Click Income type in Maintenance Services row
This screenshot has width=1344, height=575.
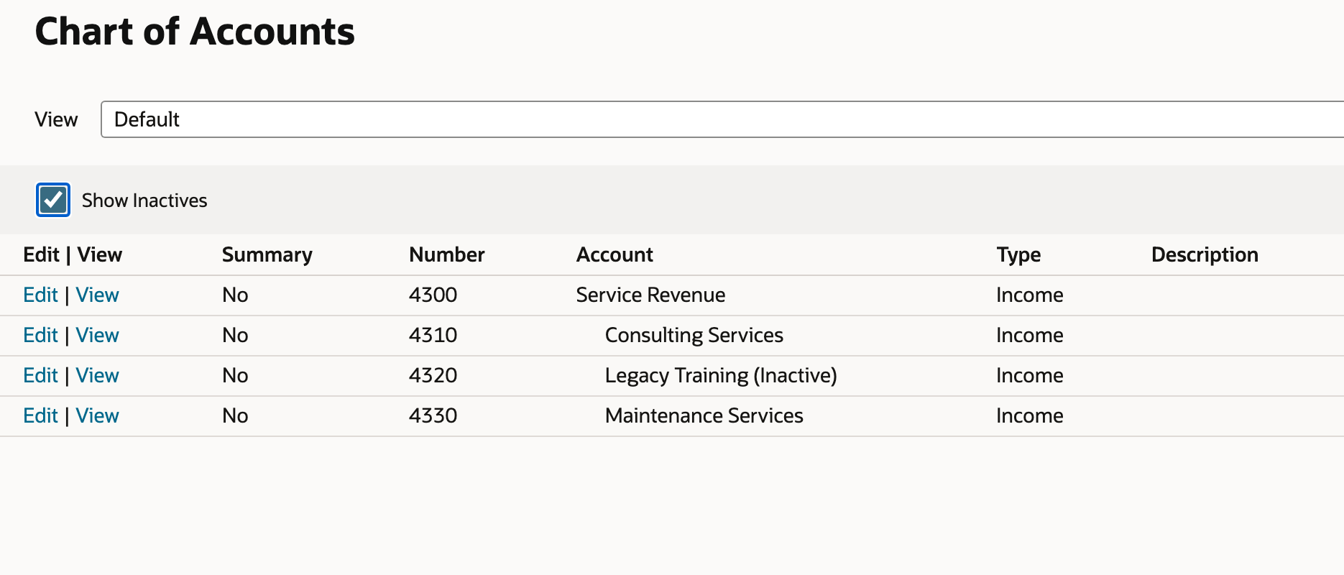pyautogui.click(x=1029, y=415)
